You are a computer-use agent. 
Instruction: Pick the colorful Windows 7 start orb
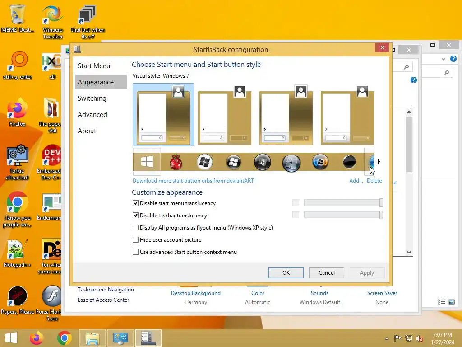(x=320, y=162)
